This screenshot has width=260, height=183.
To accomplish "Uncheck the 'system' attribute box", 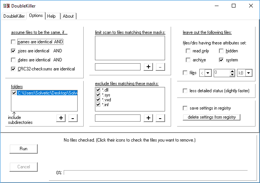I will click(221, 60).
